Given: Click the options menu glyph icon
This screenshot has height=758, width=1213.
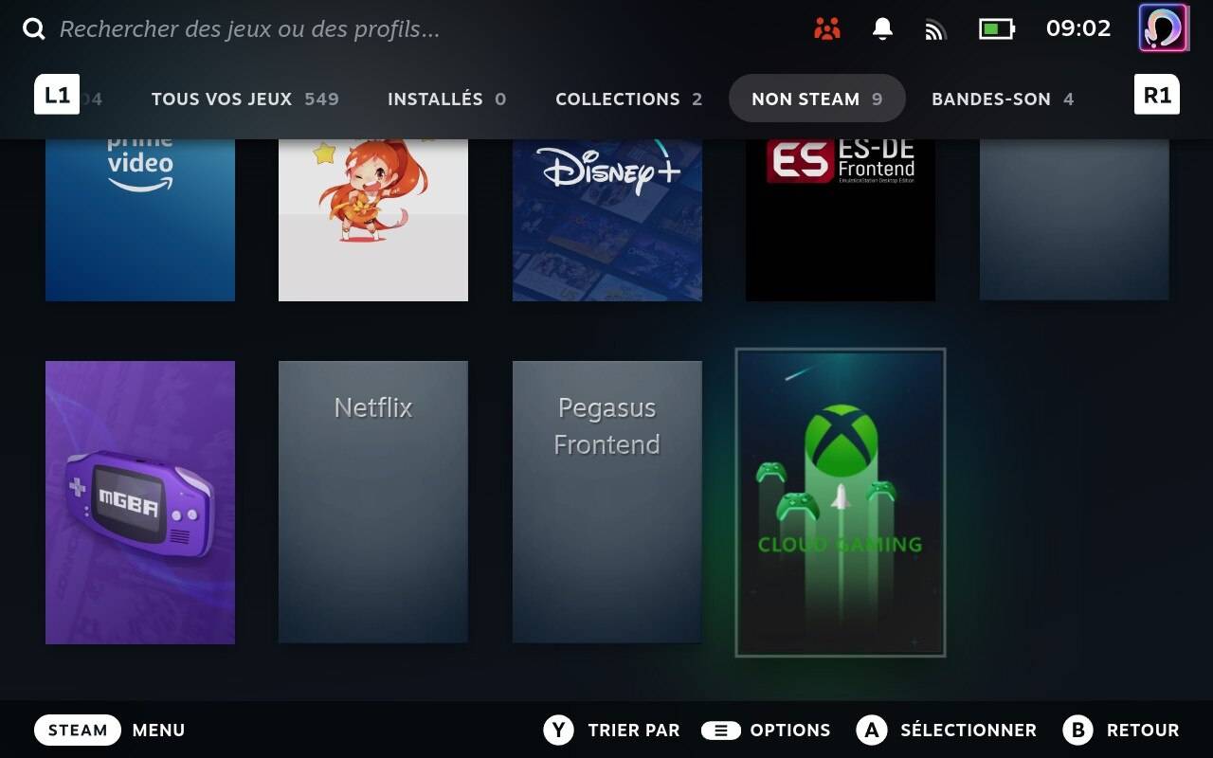Looking at the screenshot, I should tap(720, 731).
